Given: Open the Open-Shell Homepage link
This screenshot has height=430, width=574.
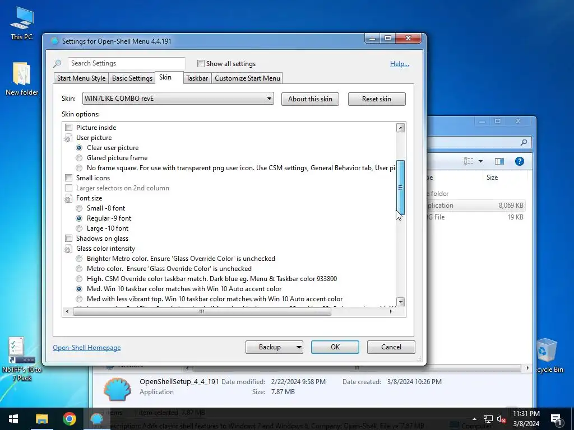Looking at the screenshot, I should (86, 348).
